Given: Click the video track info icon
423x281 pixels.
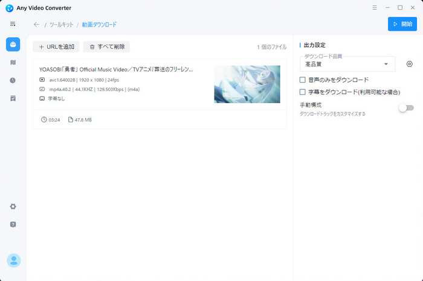Looking at the screenshot, I should [42, 80].
